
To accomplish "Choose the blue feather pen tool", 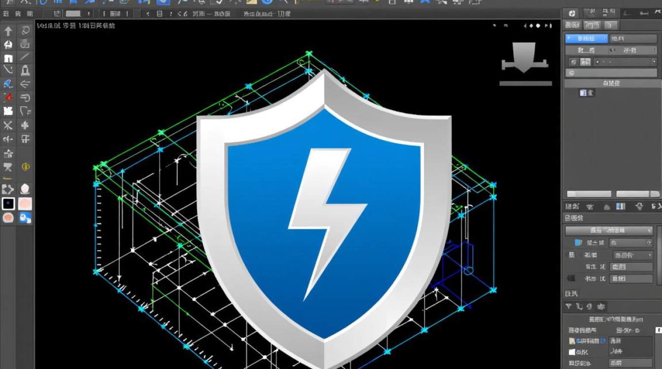I will point(8,84).
